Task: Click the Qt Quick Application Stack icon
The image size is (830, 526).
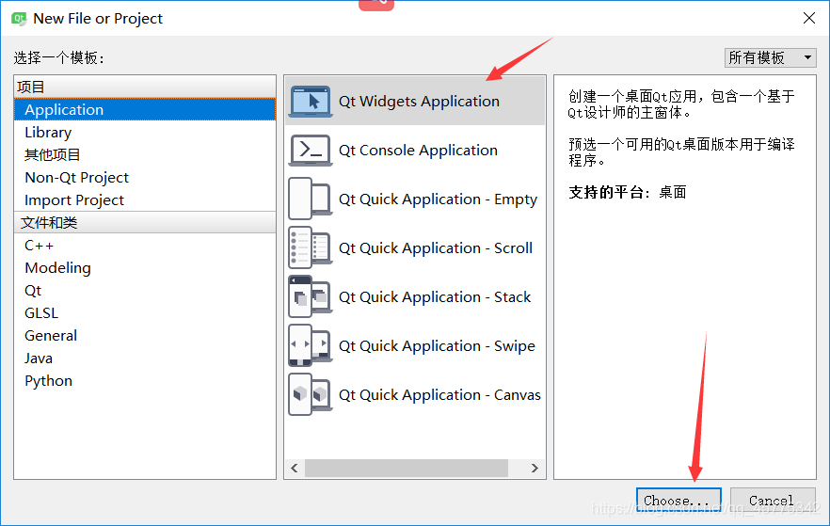Action: click(x=311, y=296)
